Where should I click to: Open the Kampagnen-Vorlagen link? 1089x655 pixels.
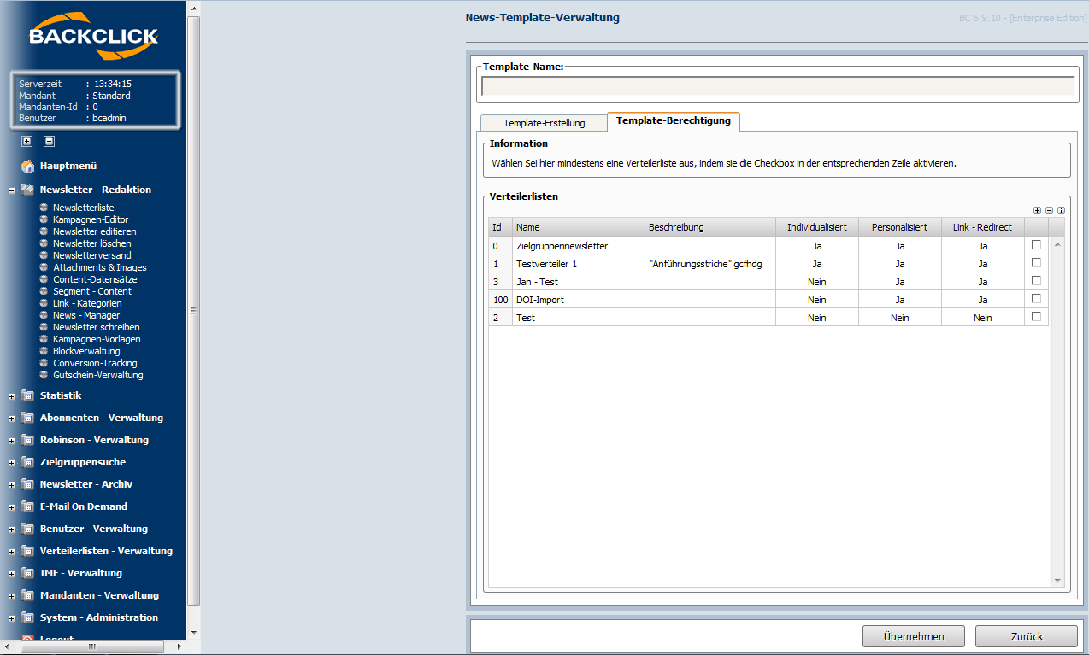[97, 339]
